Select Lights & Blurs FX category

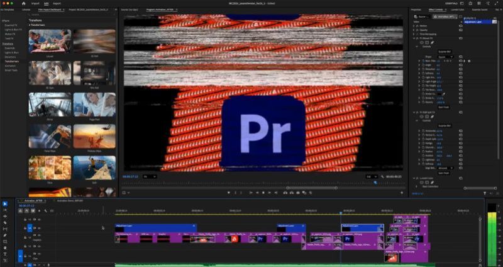click(13, 30)
